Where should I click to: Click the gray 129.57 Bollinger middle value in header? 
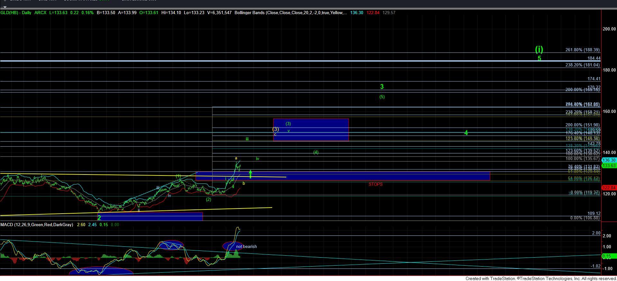(x=389, y=13)
